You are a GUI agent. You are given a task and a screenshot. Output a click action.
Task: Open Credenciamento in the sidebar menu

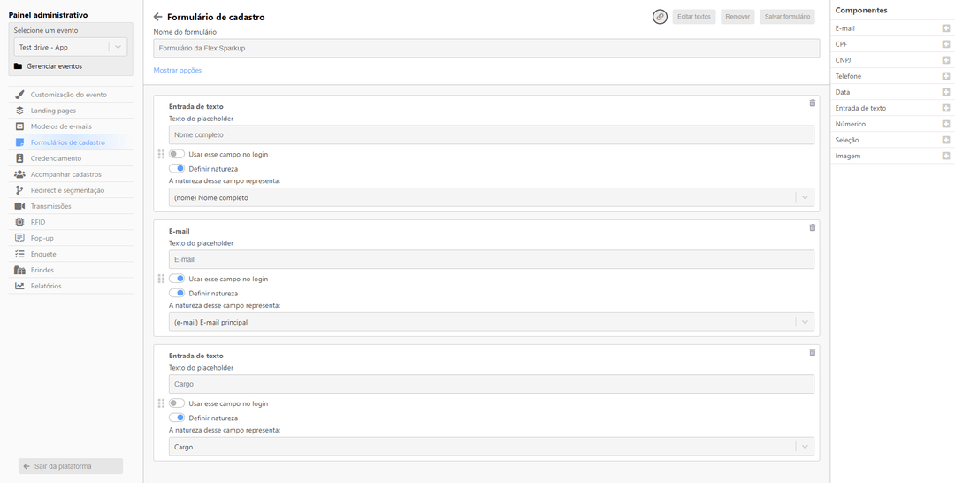56,158
